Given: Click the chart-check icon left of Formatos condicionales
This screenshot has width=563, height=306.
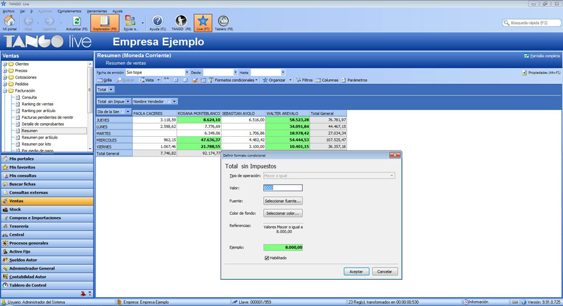Looking at the screenshot, I should (195, 80).
